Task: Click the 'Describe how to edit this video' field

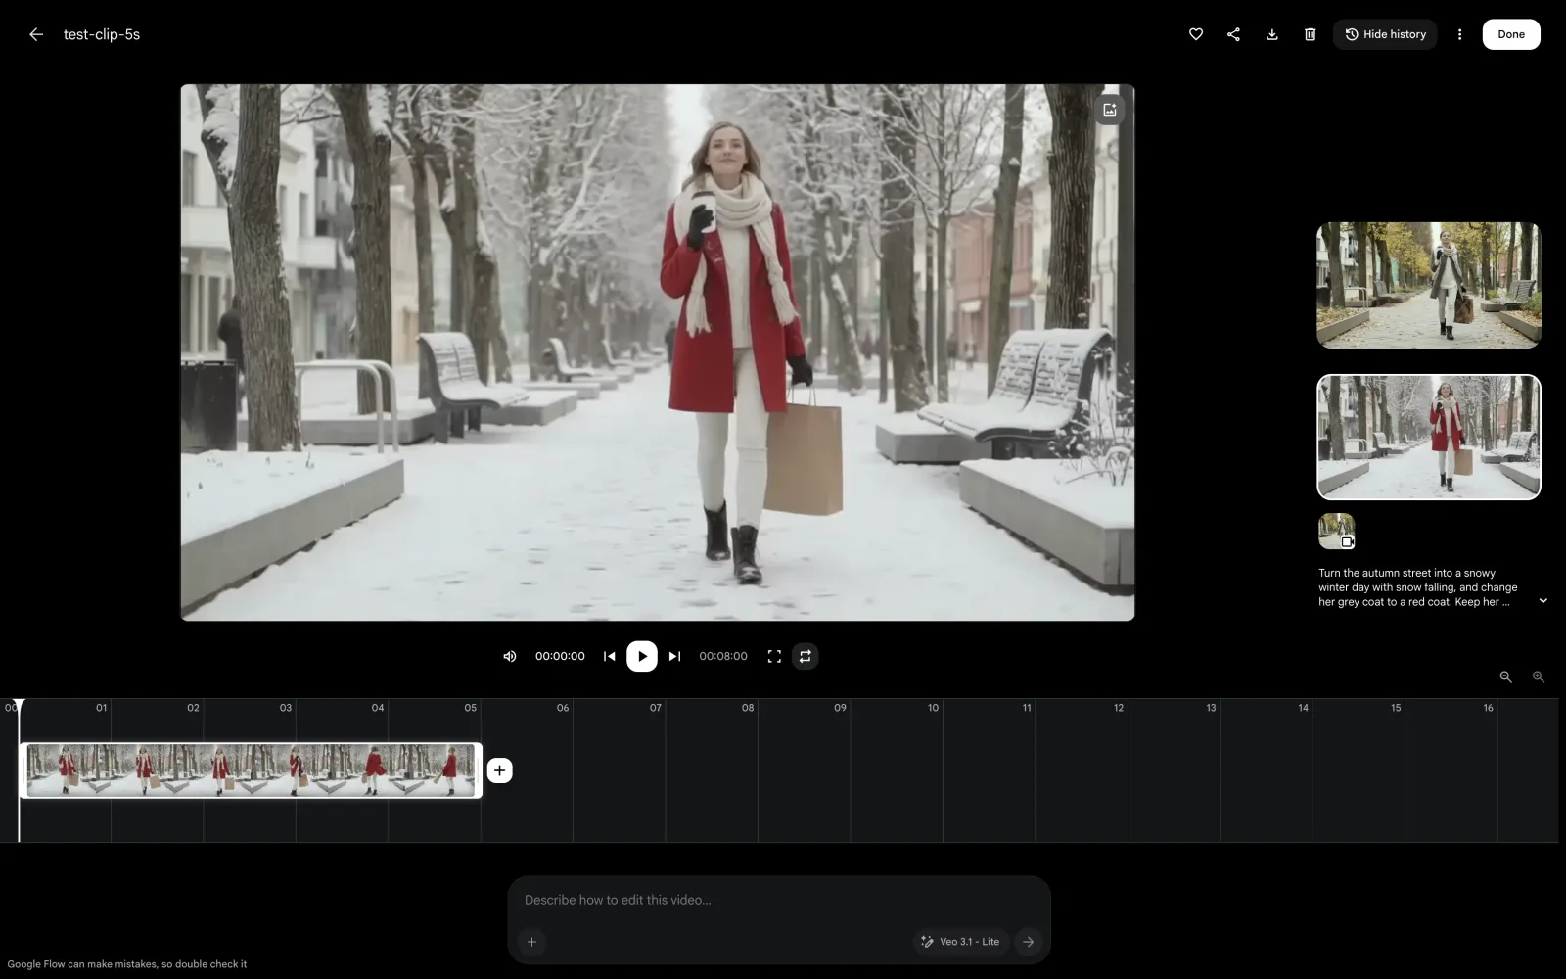Action: [x=779, y=900]
